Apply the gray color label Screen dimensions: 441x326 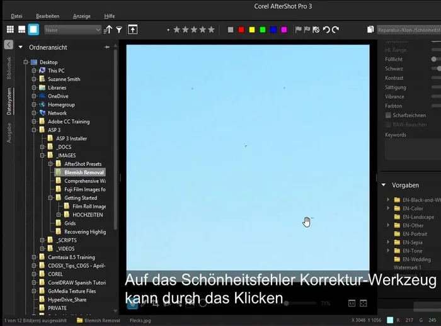[231, 30]
